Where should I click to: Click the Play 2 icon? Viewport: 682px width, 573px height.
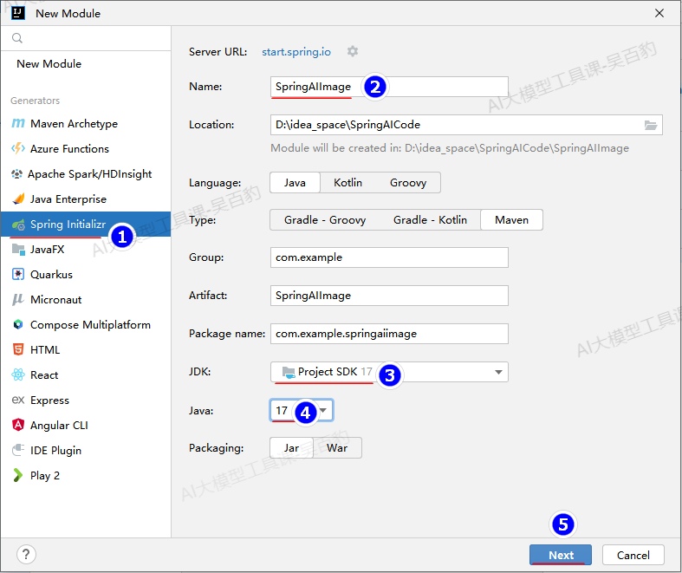coord(17,475)
